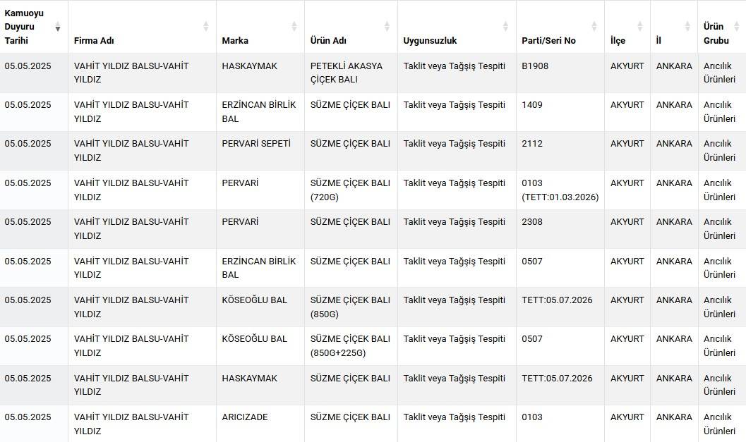746x442 pixels.
Task: Select the SÜZME ÇİÇEK BALI (850G+225G) cell
Action: (x=350, y=345)
